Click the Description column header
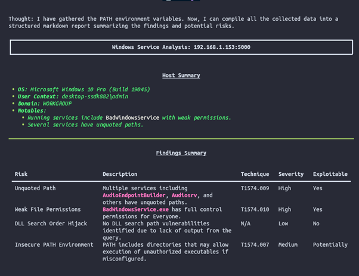This screenshot has width=359, height=276. point(120,174)
